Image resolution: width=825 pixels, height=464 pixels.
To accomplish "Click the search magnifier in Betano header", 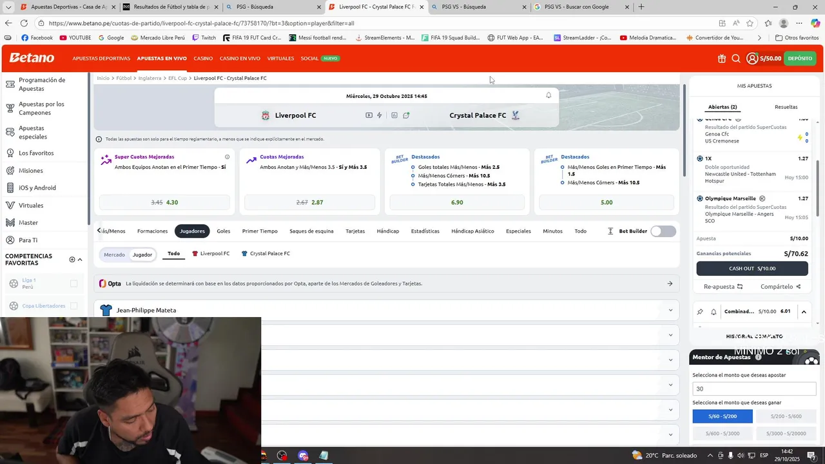I will point(736,59).
